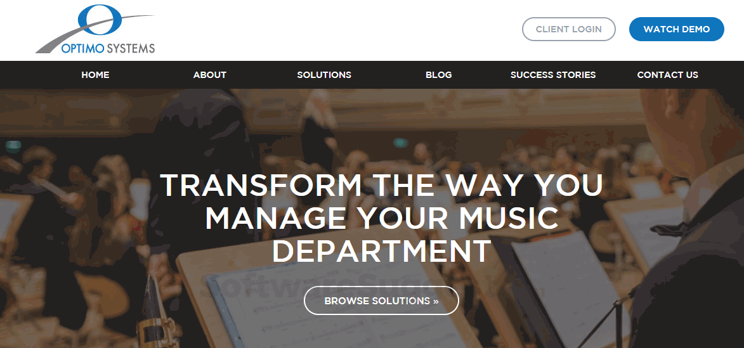Click the Watch Demo button
Viewport: 744px width, 348px height.
[x=677, y=29]
